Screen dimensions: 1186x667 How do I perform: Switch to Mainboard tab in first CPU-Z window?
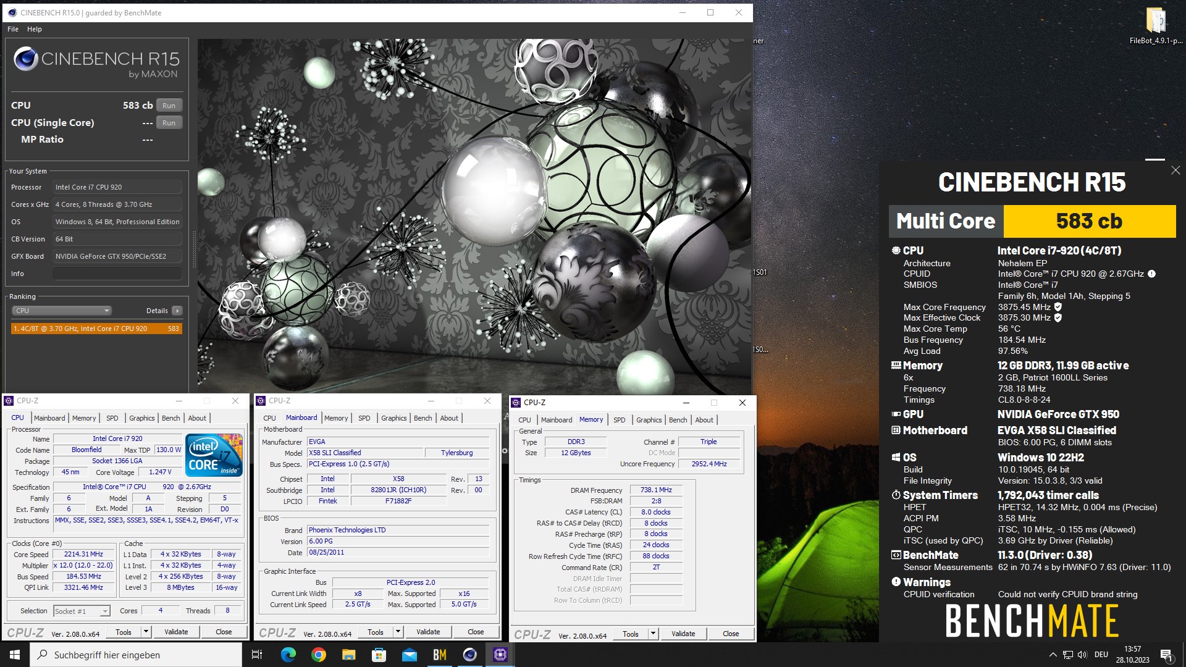click(x=49, y=418)
